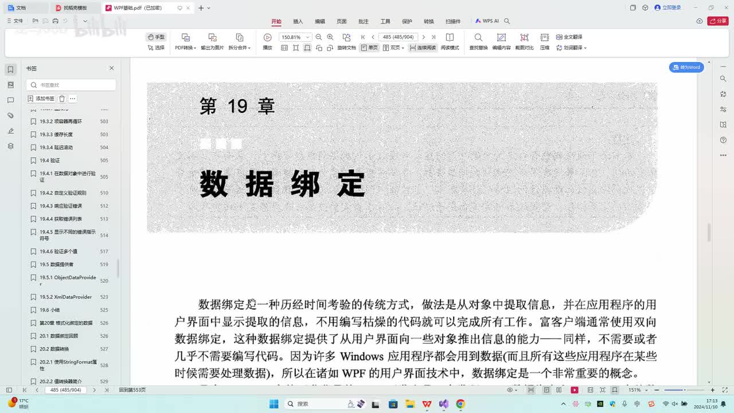This screenshot has height=413, width=734.
Task: Click the Compress (压缩) tool
Action: (545, 41)
